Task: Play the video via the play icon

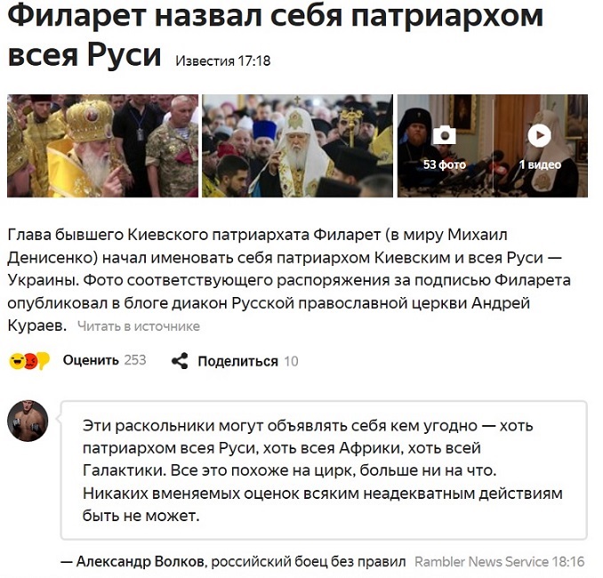Action: tap(539, 135)
